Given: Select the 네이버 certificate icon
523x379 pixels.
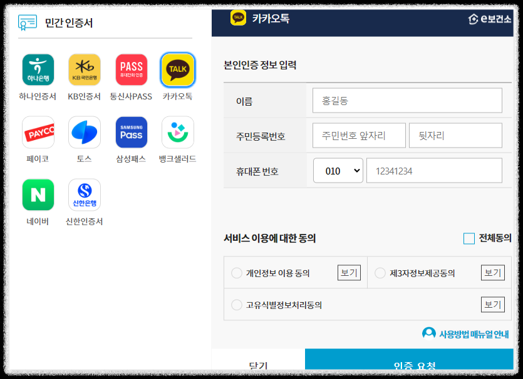Looking at the screenshot, I should [38, 195].
